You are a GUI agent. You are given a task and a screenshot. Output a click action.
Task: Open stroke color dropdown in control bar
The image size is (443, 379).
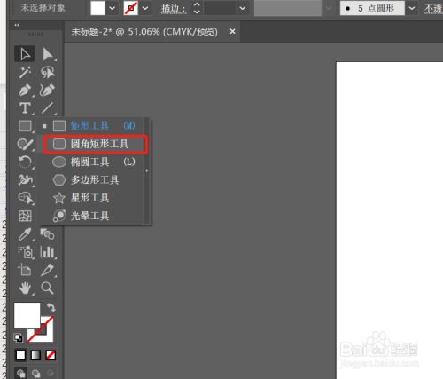(x=145, y=8)
